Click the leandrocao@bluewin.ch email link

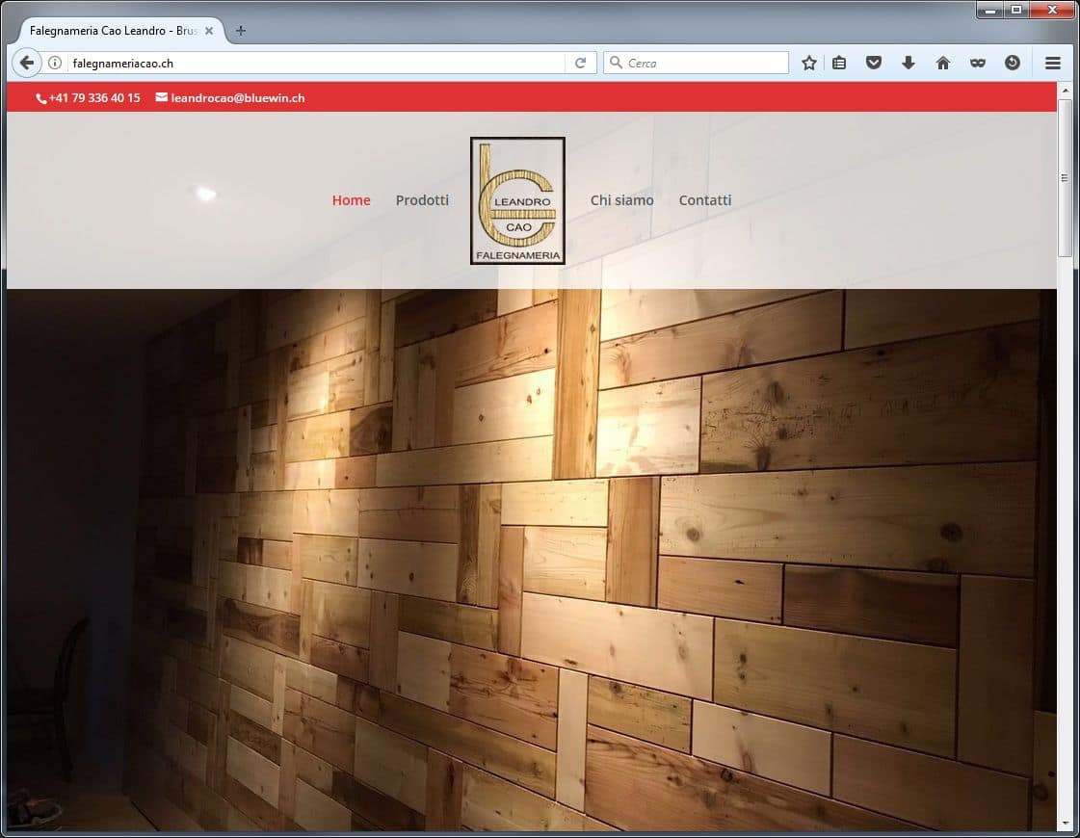[237, 98]
